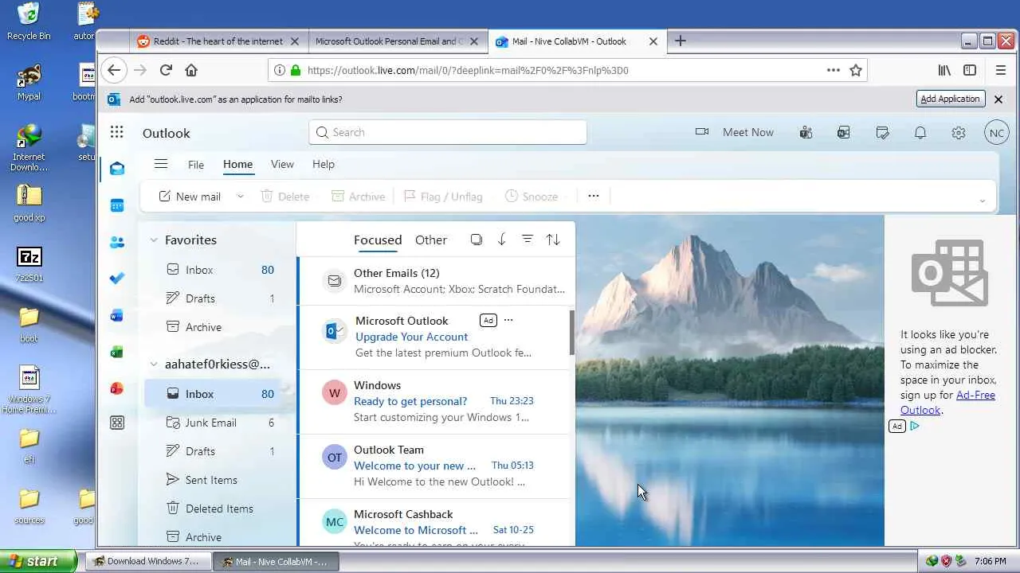Launch Excel from the Outlook left rail

pyautogui.click(x=117, y=352)
